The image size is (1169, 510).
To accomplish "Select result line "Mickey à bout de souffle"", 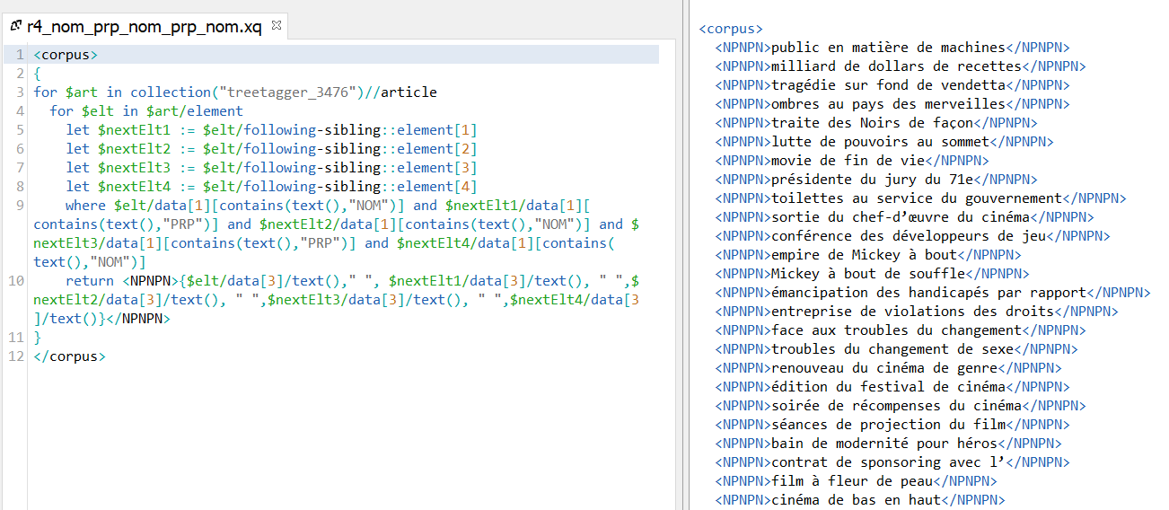I will 868,274.
